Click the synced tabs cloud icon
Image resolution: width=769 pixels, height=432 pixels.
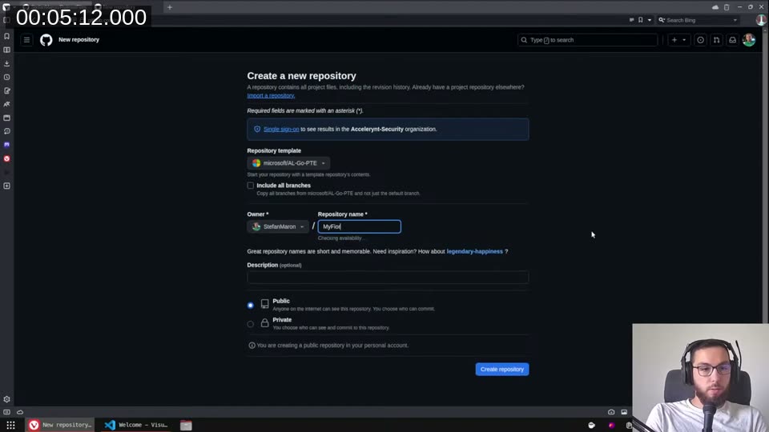[715, 7]
